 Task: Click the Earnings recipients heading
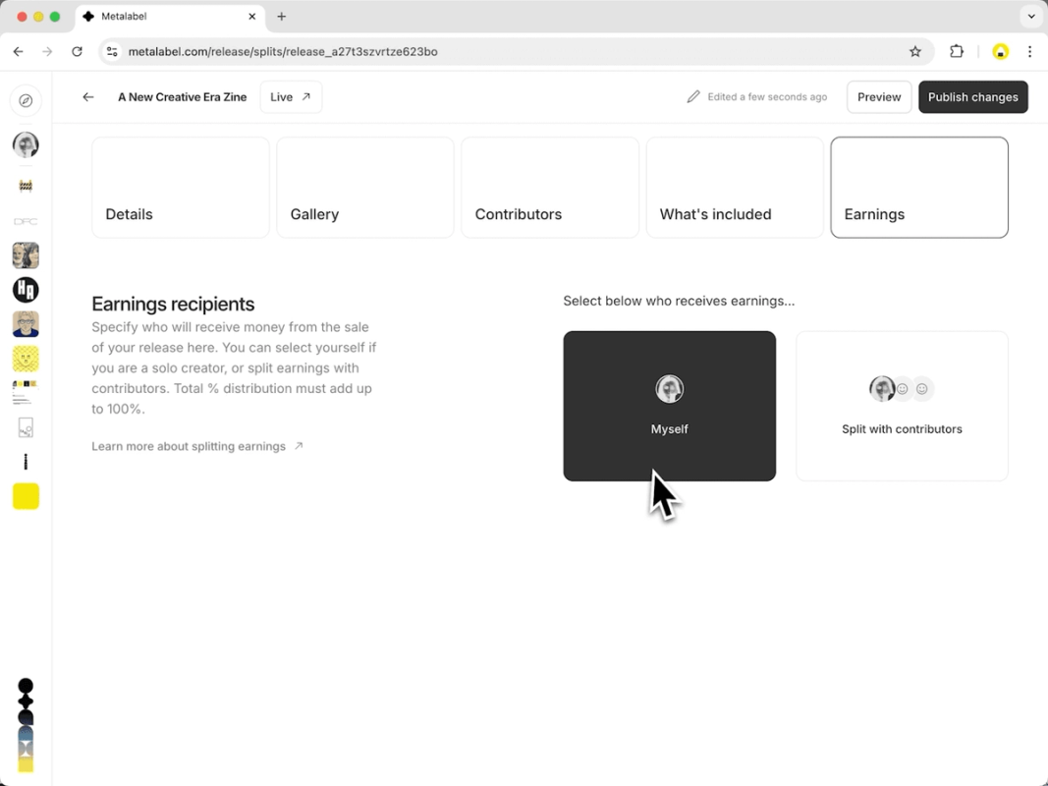coord(173,305)
